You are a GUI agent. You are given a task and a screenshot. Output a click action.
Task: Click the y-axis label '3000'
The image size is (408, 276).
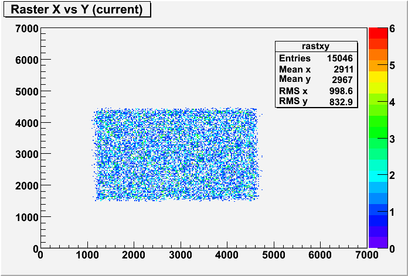pyautogui.click(x=27, y=154)
